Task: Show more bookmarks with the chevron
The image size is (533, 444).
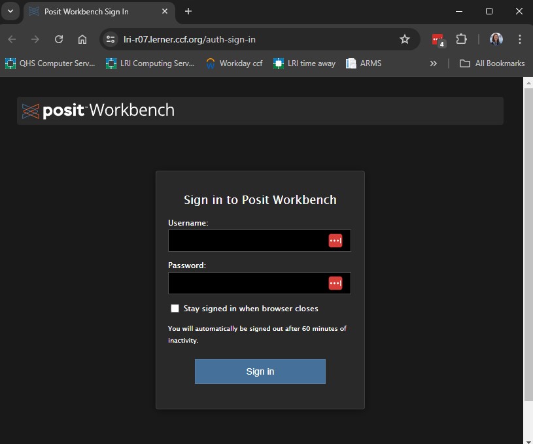Action: pos(434,63)
